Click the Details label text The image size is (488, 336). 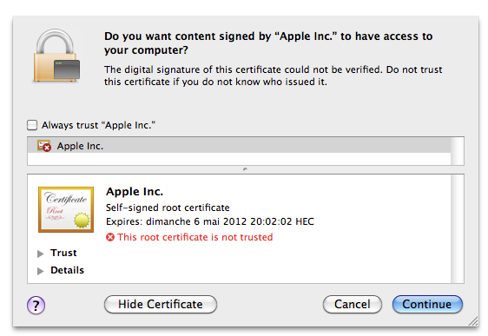[67, 270]
